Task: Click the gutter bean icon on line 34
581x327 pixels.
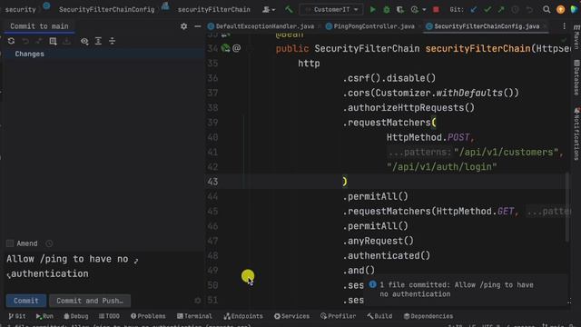Action: click(x=225, y=48)
